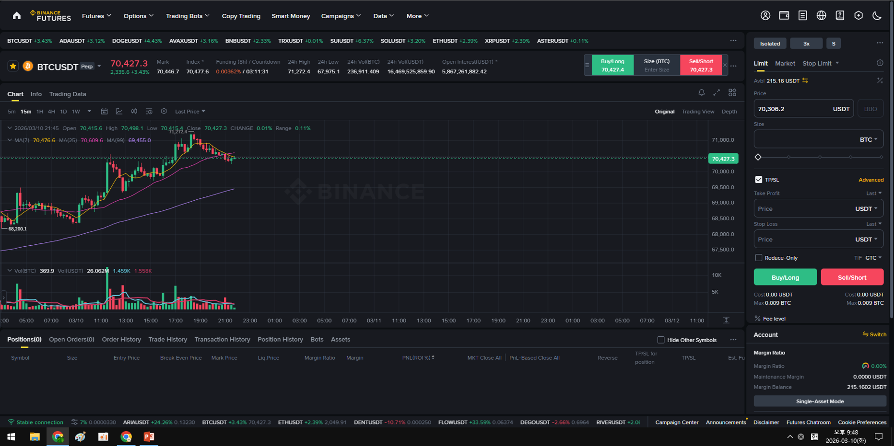
Task: Set size slider to the maximum marker
Action: 881,157
